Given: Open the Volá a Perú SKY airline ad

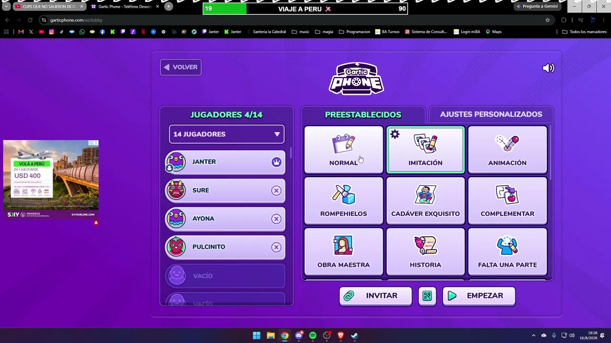Looking at the screenshot, I should point(51,180).
